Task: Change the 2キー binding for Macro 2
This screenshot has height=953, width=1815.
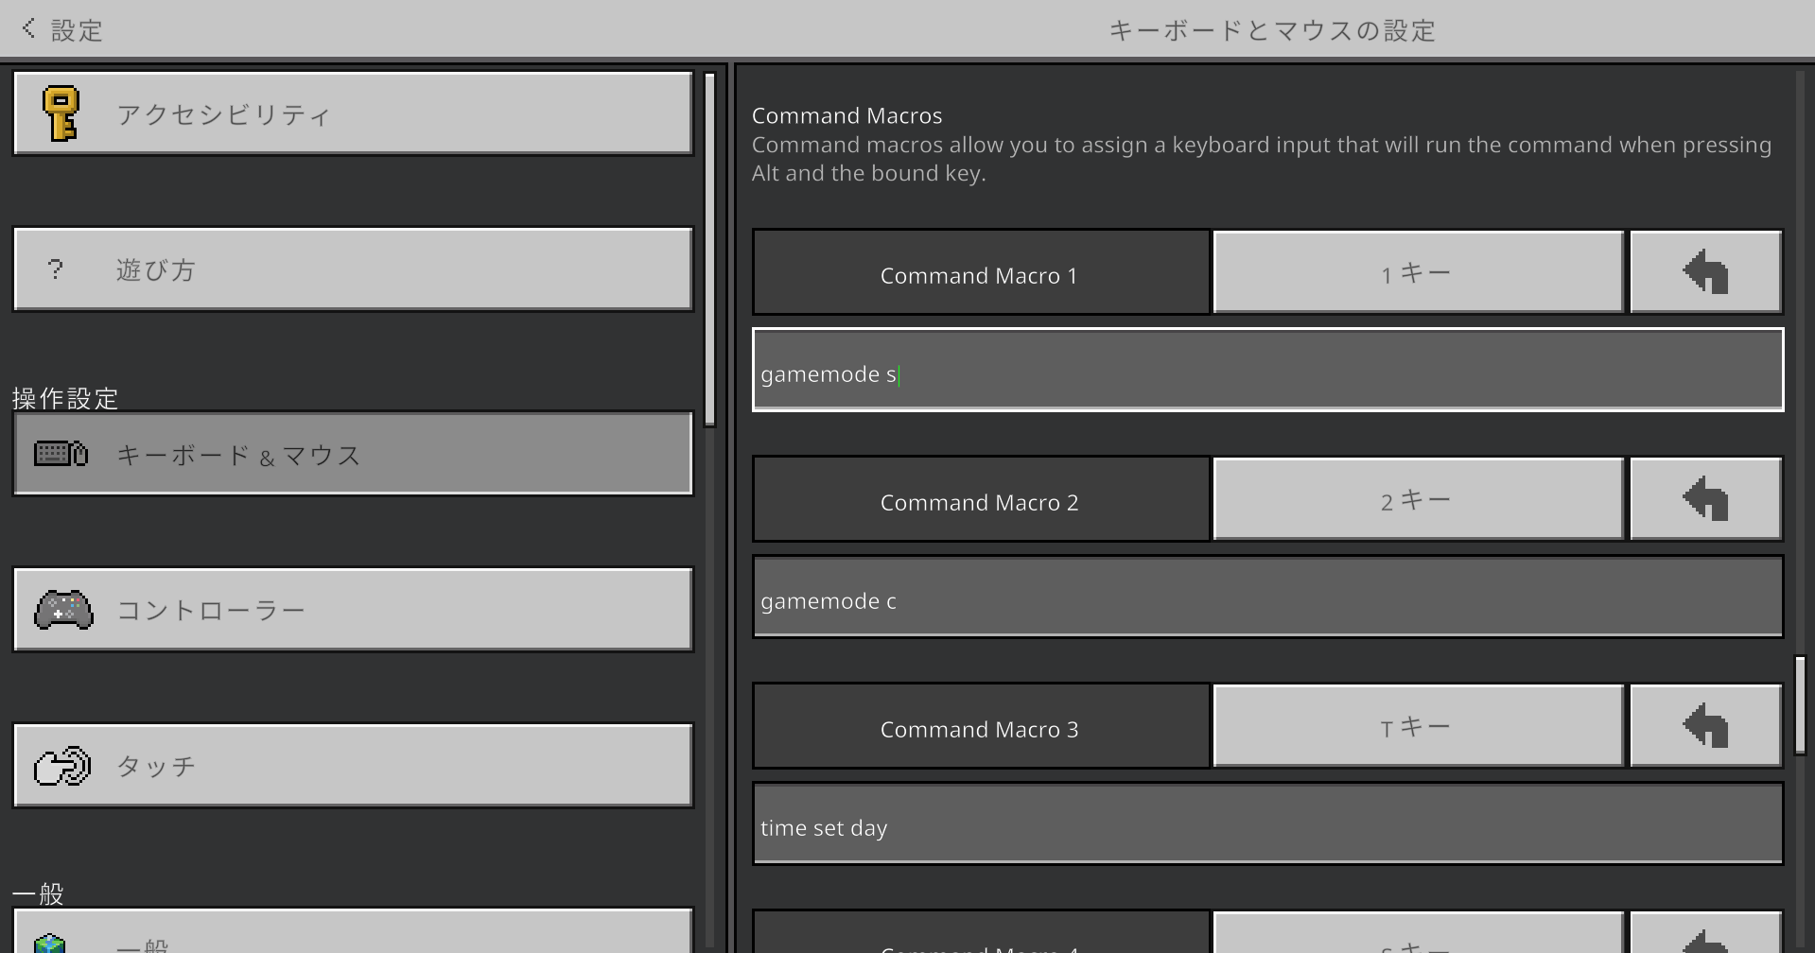Action: [1417, 499]
